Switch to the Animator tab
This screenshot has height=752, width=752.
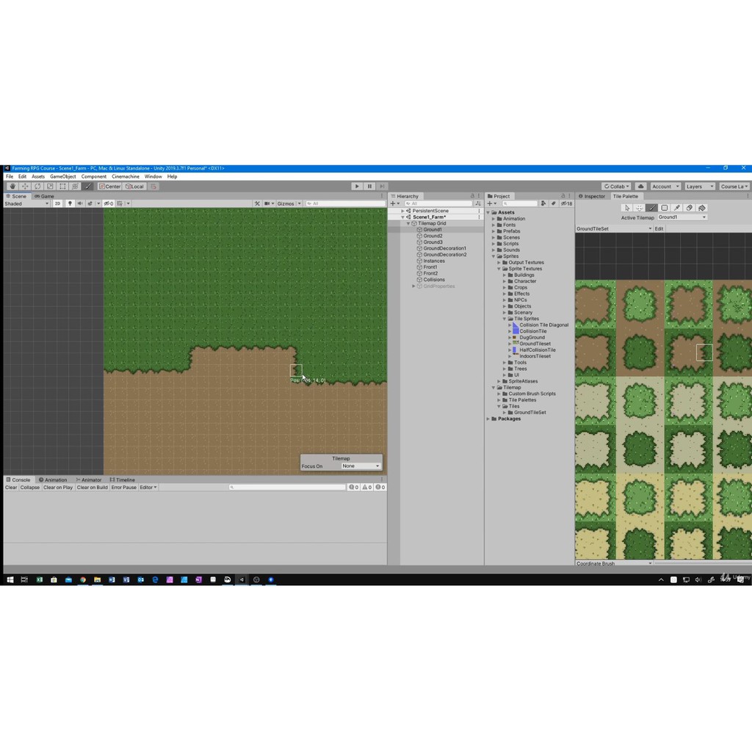pos(89,480)
